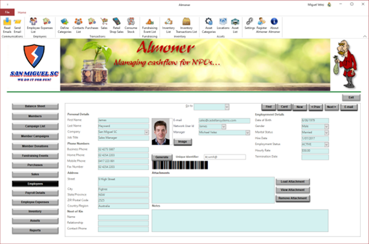
Task: Open Assets from side menu
Action: pos(35,221)
